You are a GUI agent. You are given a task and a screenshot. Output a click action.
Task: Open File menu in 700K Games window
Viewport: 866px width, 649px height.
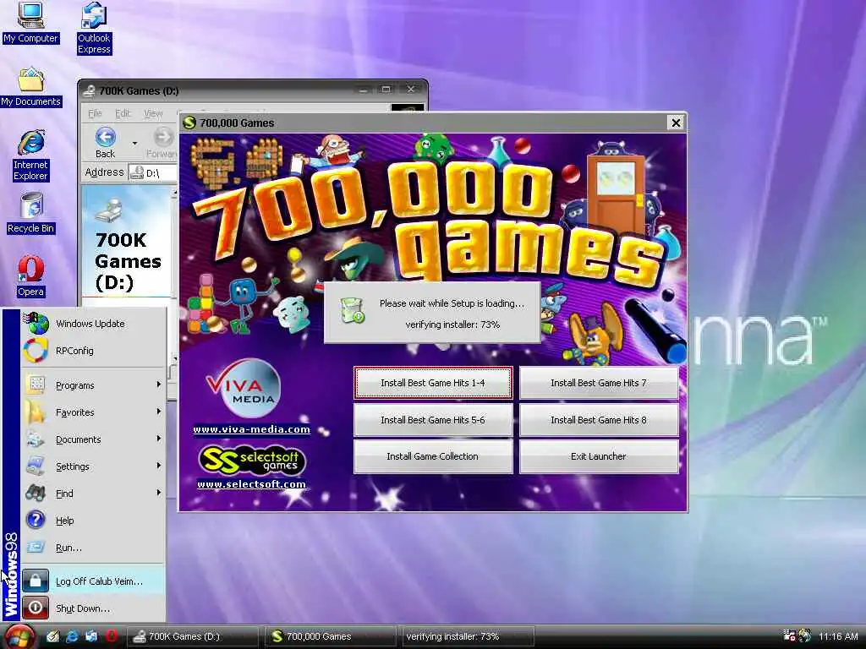(95, 113)
